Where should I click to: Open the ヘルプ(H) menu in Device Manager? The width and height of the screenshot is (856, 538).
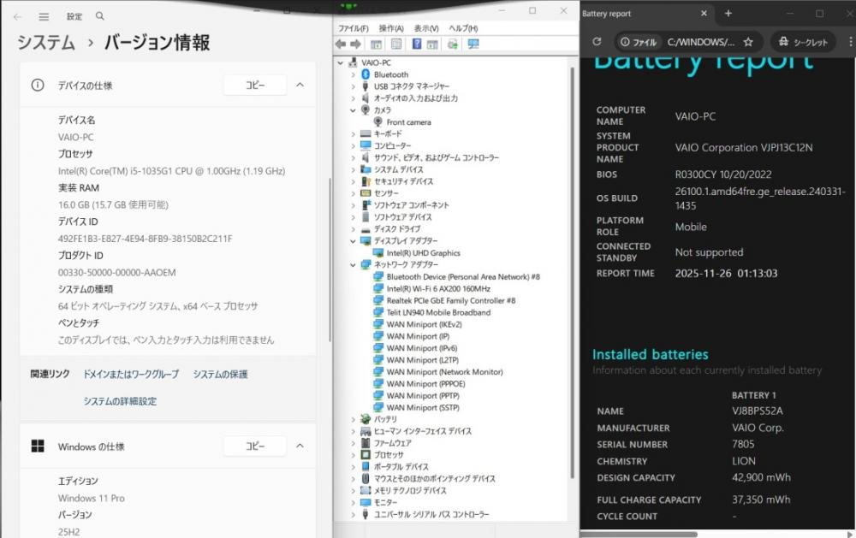(x=463, y=28)
